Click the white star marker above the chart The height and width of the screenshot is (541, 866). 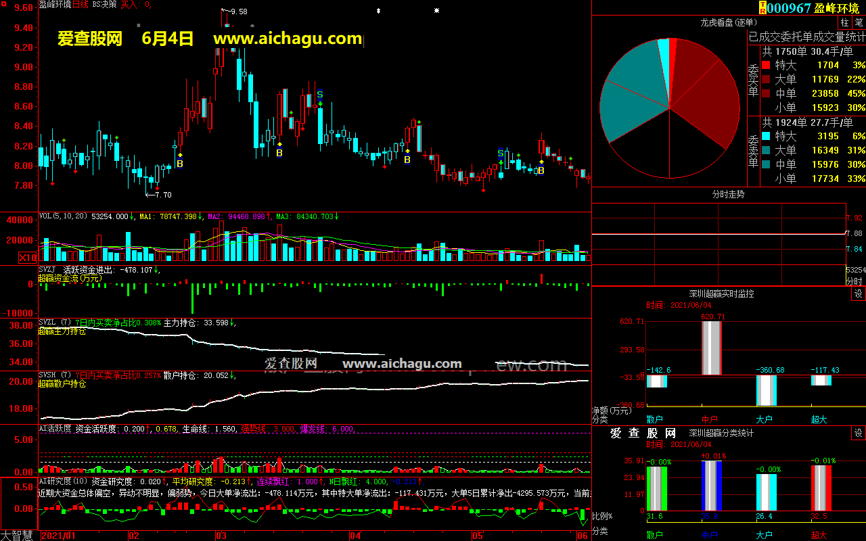437,11
